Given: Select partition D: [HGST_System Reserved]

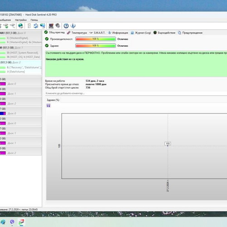Looking at the screenshot, I should coord(23,53).
